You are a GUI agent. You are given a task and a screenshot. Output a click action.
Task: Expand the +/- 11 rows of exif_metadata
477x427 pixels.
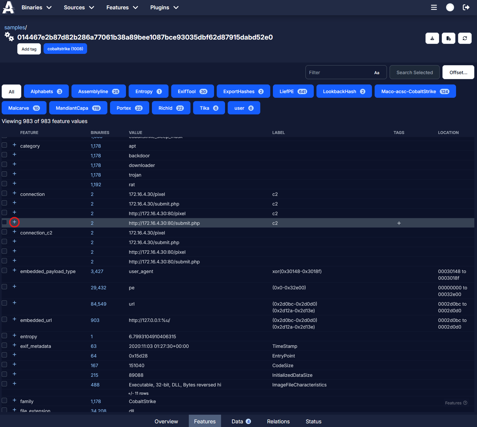coord(138,393)
